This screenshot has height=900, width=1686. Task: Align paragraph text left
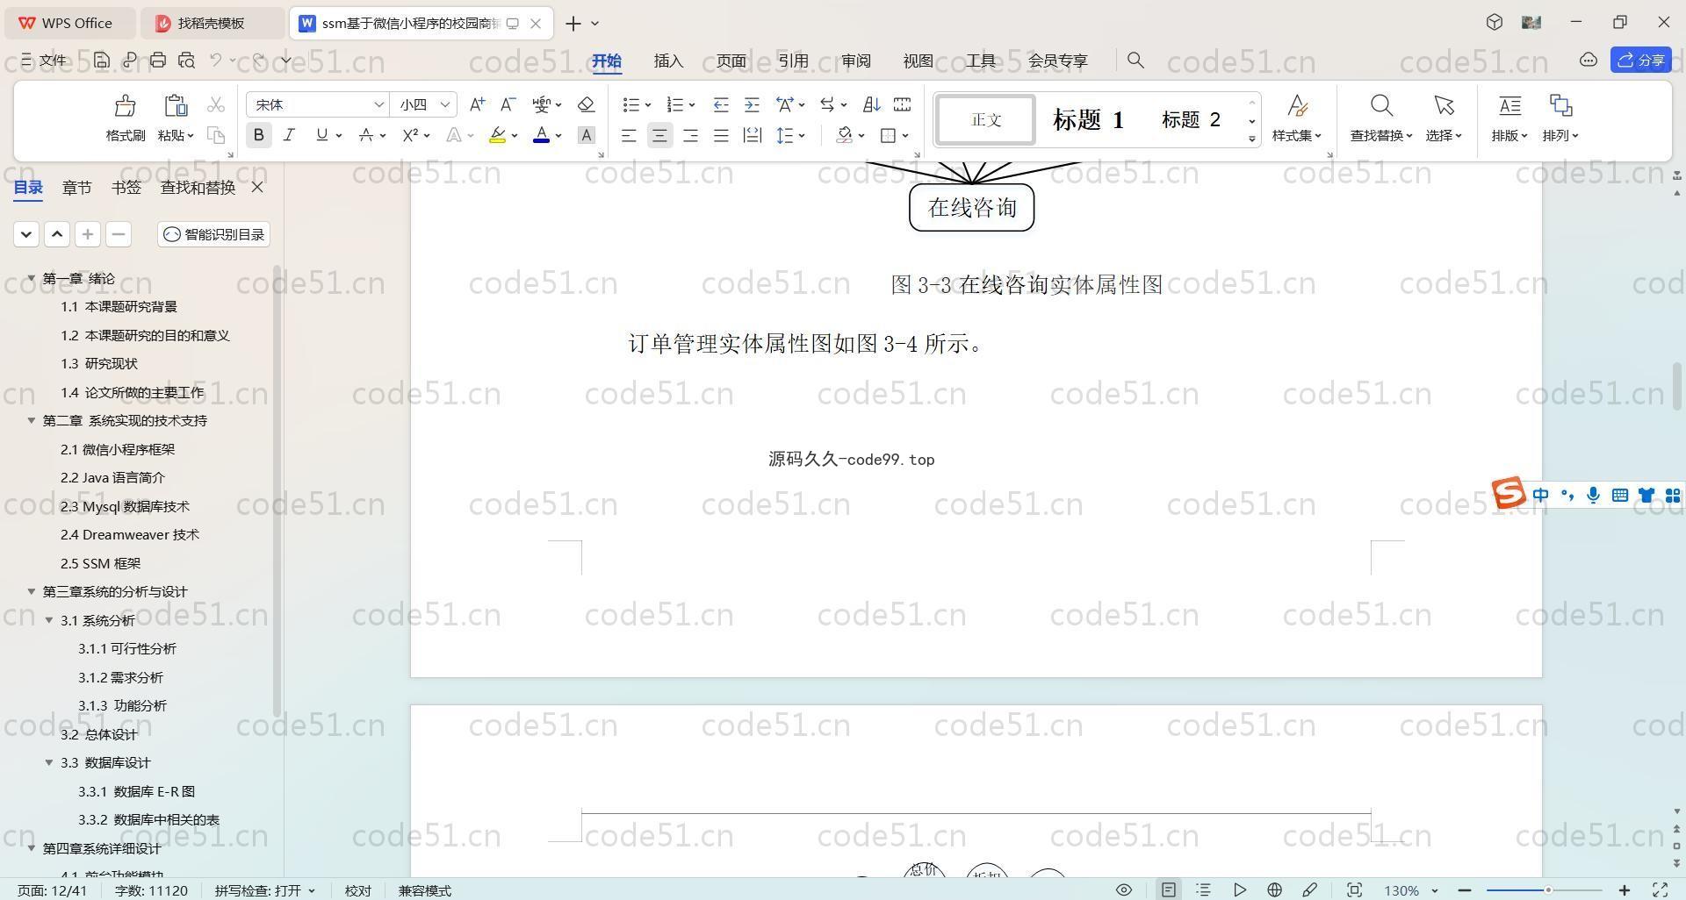point(629,135)
